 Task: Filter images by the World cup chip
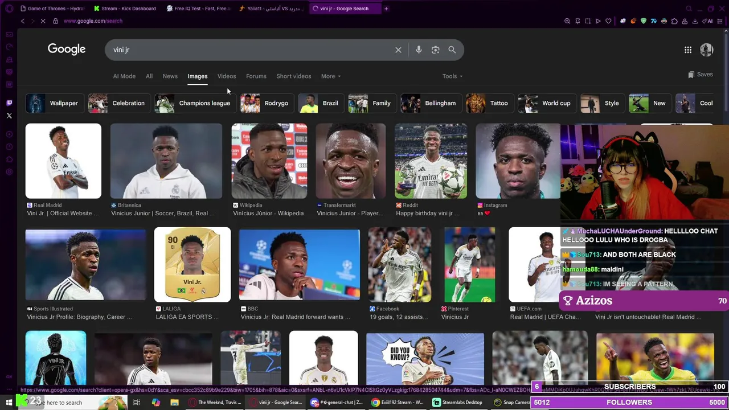coord(547,103)
